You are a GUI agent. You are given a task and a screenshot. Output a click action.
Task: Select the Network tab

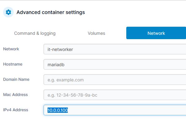(156, 33)
